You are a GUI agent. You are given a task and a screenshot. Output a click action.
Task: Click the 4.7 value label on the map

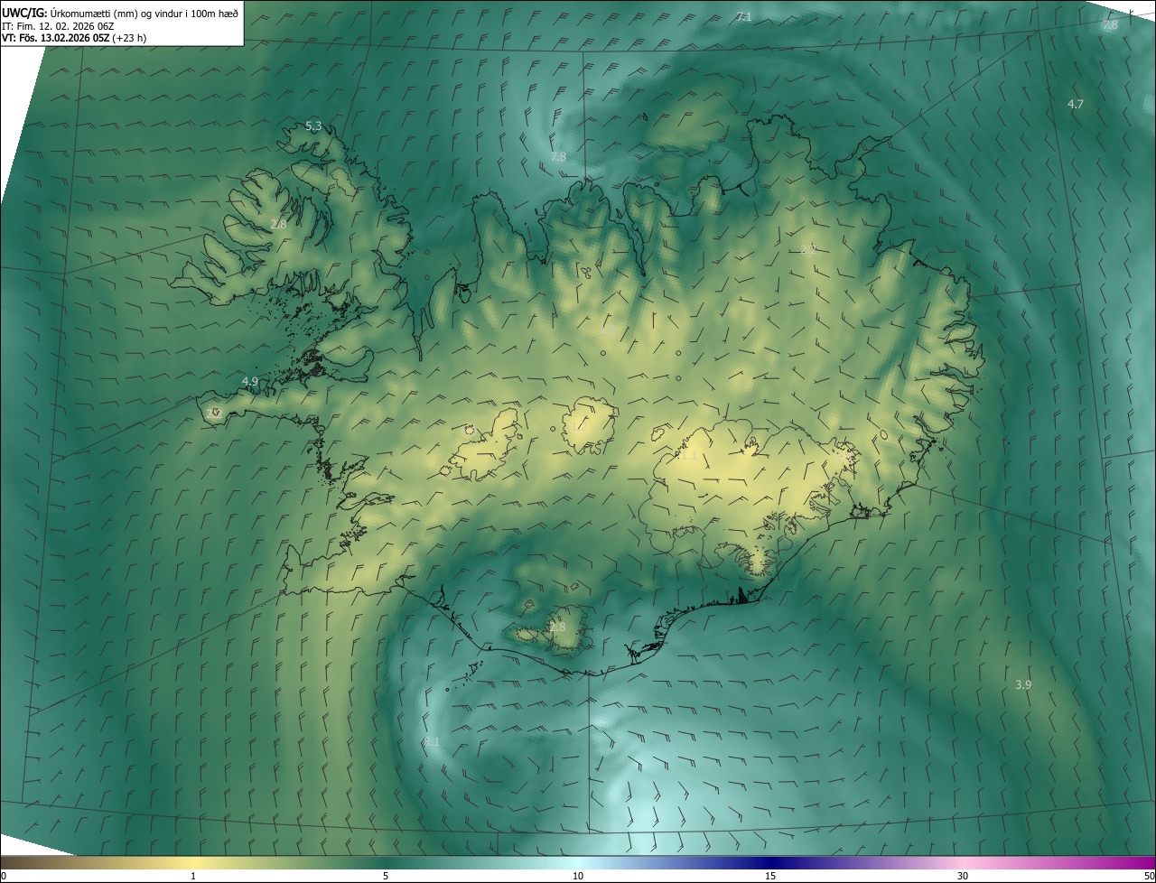pos(1076,105)
